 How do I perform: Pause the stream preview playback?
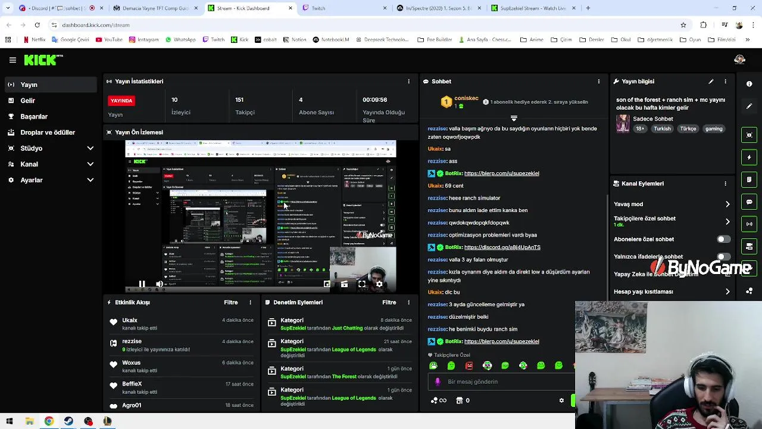coord(142,284)
